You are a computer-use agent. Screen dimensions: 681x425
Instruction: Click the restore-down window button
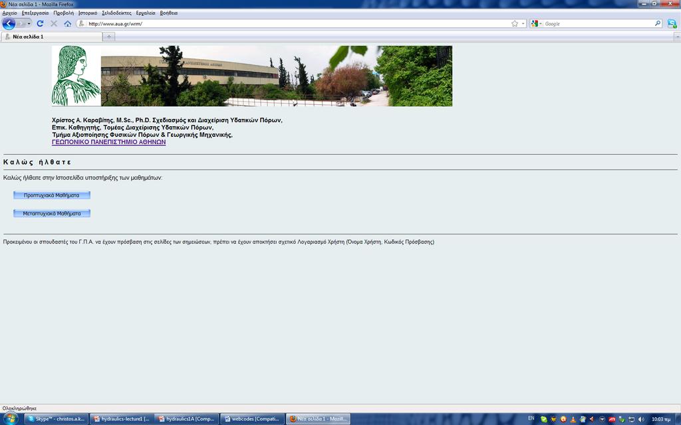click(654, 3)
